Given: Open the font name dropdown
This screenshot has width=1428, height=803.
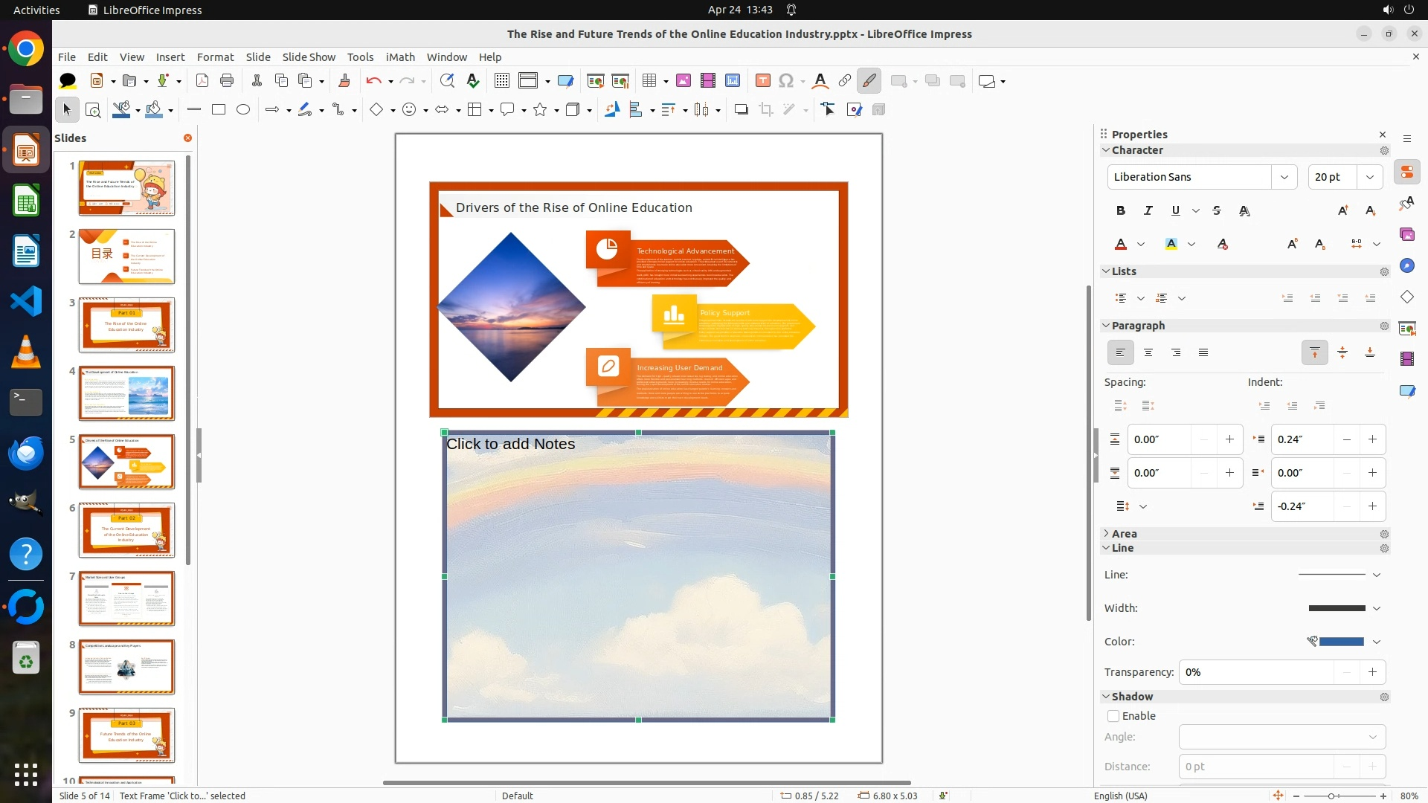Looking at the screenshot, I should coord(1284,177).
